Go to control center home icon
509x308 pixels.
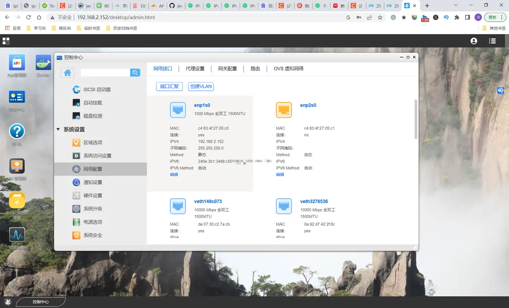[x=68, y=73]
